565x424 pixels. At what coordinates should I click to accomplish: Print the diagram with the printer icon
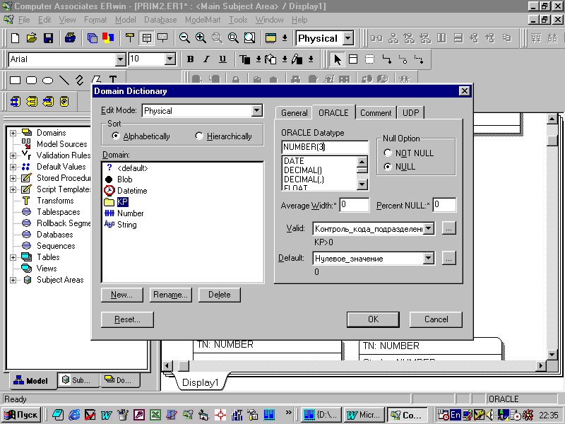[70, 38]
